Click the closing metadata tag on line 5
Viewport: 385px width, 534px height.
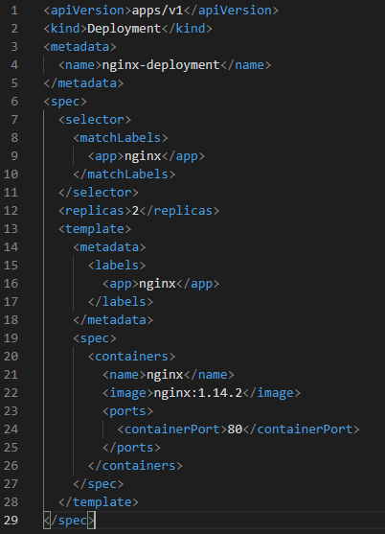83,83
